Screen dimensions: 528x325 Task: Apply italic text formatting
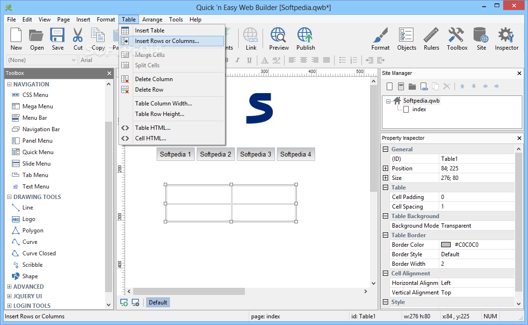pyautogui.click(x=237, y=60)
